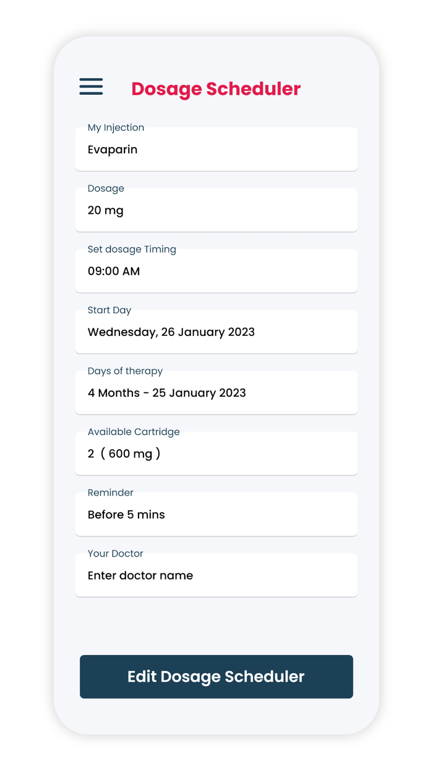Image resolution: width=433 pixels, height=771 pixels.
Task: Select the Evaparin injection field
Action: pos(216,150)
